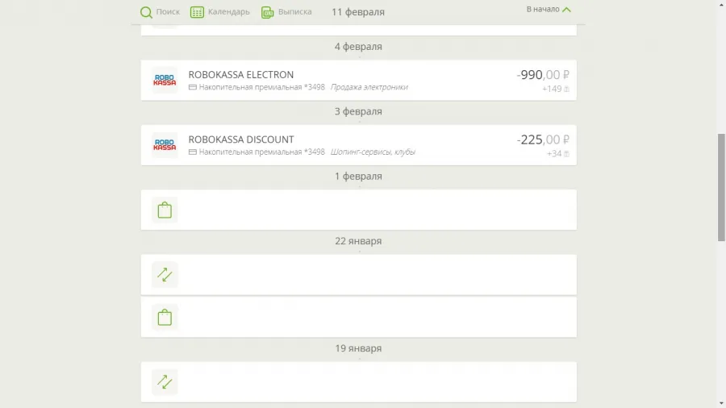The image size is (726, 408).
Task: Expand the ROBOKASSA DISCOUNT transaction details
Action: pos(359,145)
